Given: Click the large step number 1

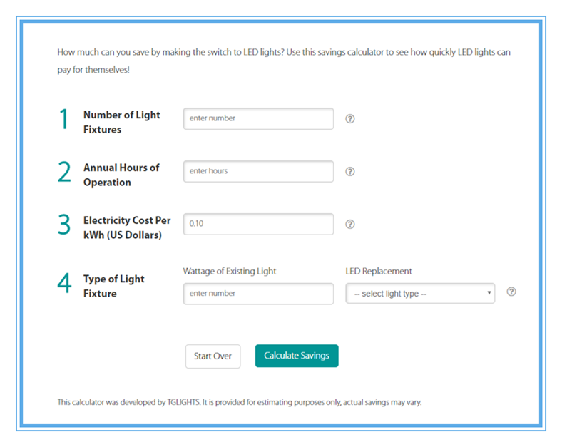Looking at the screenshot, I should click(63, 119).
